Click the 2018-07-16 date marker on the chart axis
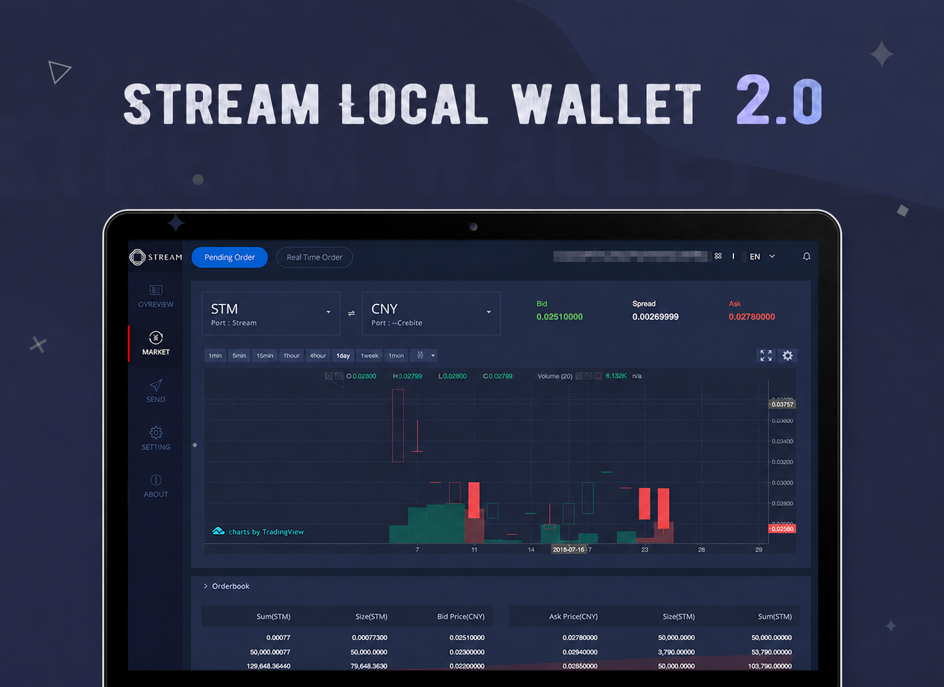944x687 pixels. (x=568, y=550)
